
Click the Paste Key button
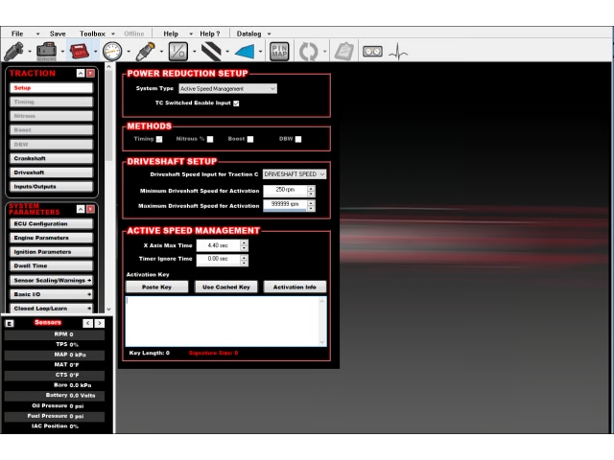[x=156, y=287]
